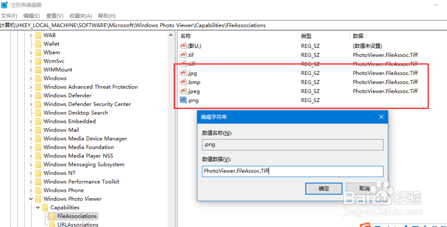Click the Windows Defender folder icon

(x=38, y=95)
